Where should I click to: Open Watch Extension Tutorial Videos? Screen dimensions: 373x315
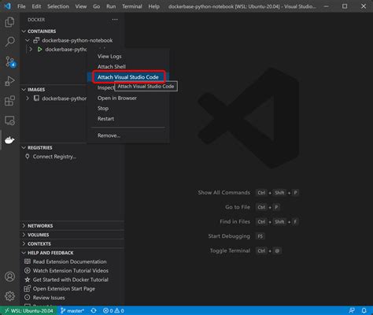(x=71, y=271)
